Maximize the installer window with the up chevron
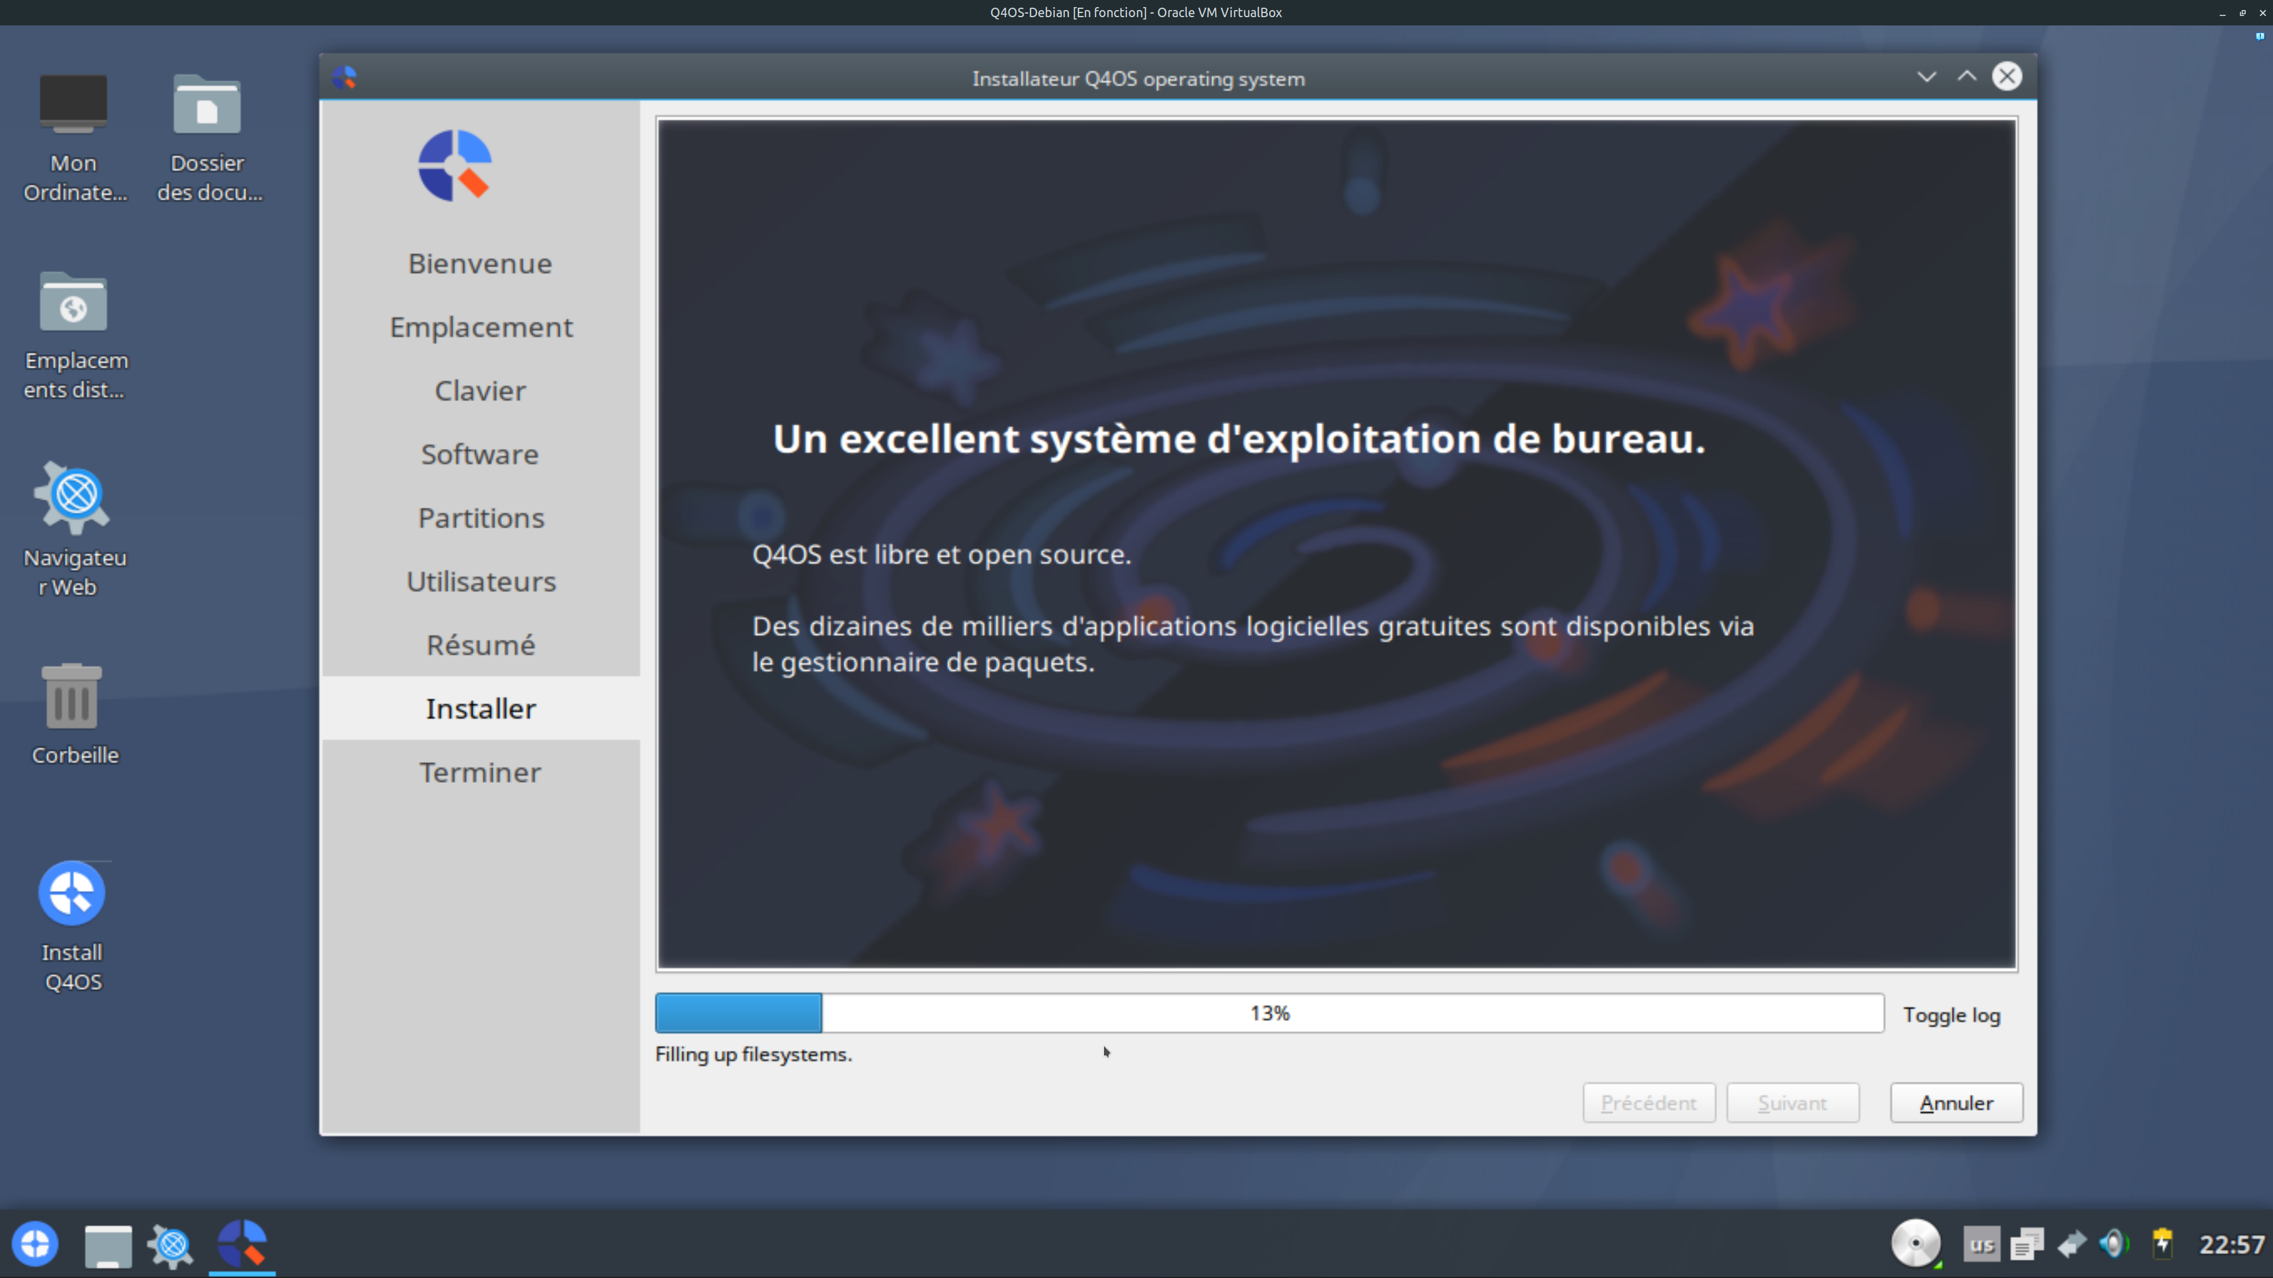 1967,77
